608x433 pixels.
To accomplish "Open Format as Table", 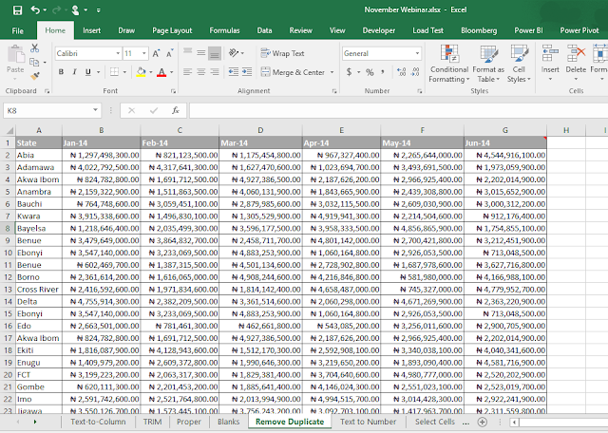I will [488, 64].
